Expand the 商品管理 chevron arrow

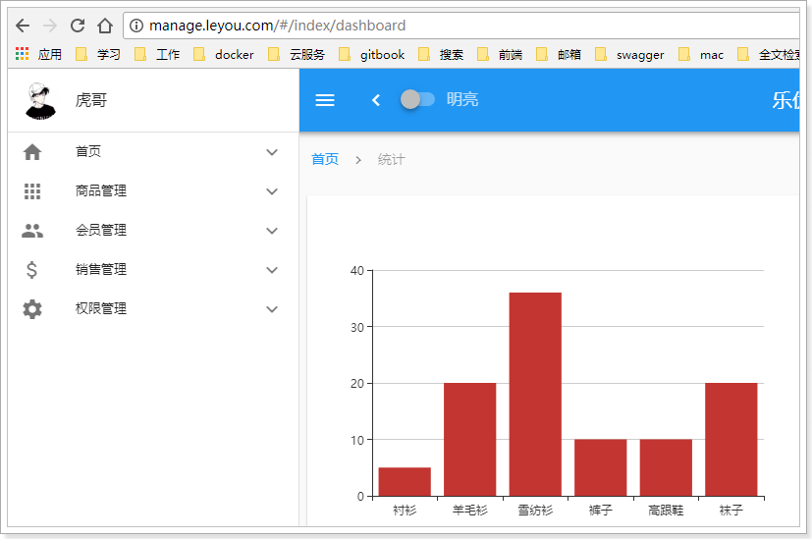pyautogui.click(x=272, y=191)
